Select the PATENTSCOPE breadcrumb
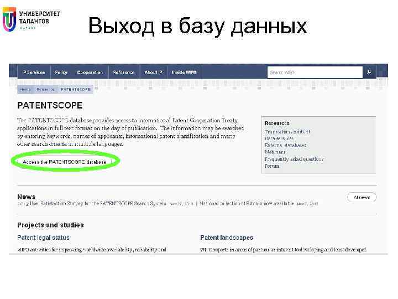Viewport: 398px width, 299px height. tap(76, 90)
